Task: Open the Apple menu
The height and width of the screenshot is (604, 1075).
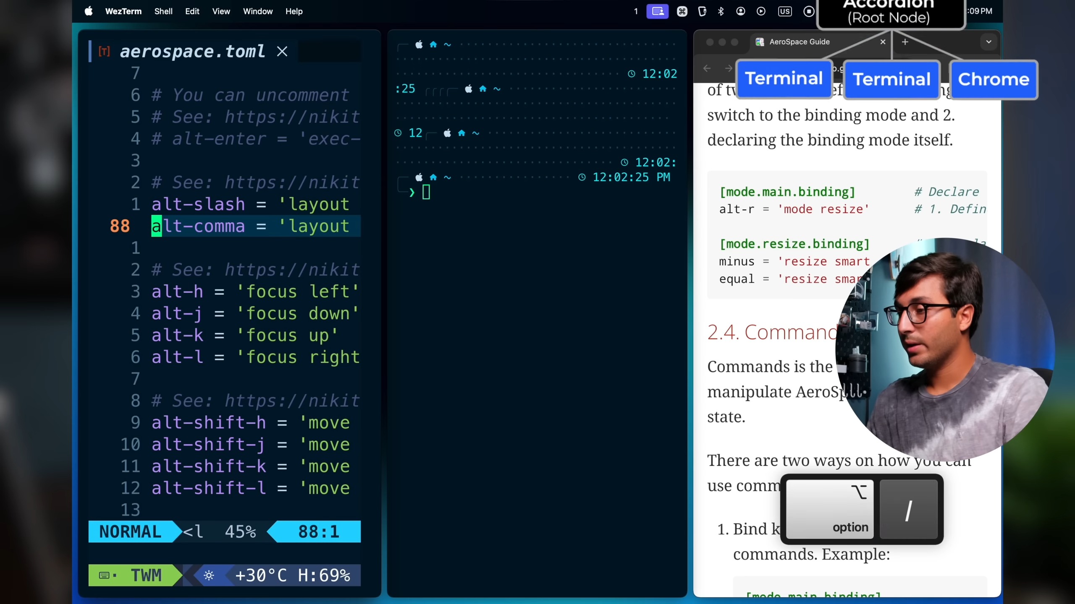Action: (89, 11)
